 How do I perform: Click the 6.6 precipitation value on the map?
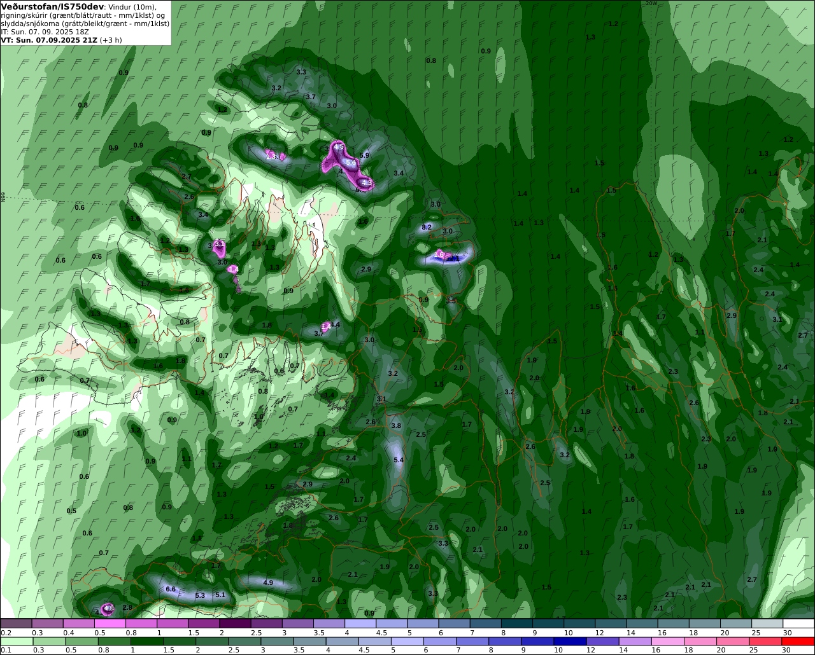[171, 589]
